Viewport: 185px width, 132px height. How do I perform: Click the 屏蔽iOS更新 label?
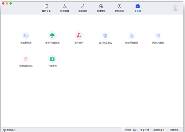tap(158, 43)
